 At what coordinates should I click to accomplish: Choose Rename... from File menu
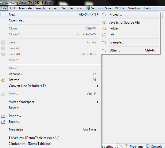pos(50,74)
